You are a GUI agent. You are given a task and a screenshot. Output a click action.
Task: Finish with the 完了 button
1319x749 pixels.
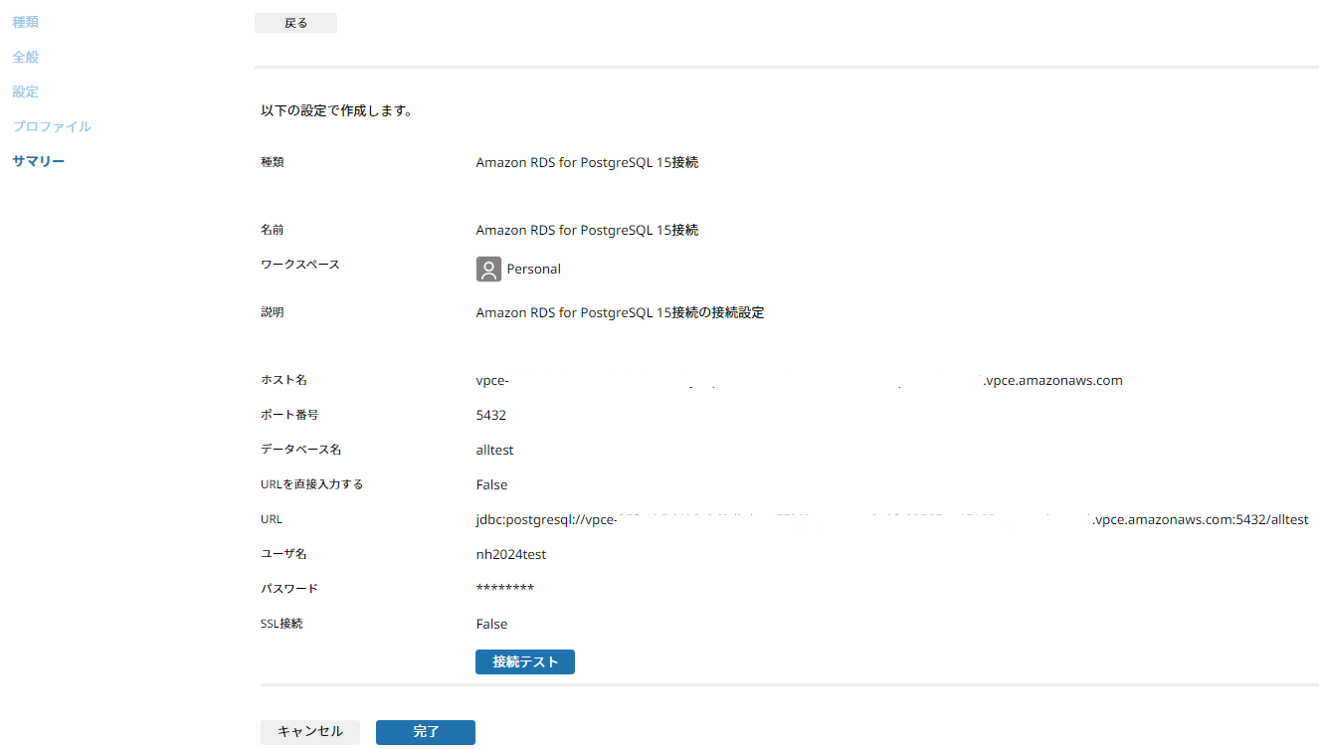point(426,732)
